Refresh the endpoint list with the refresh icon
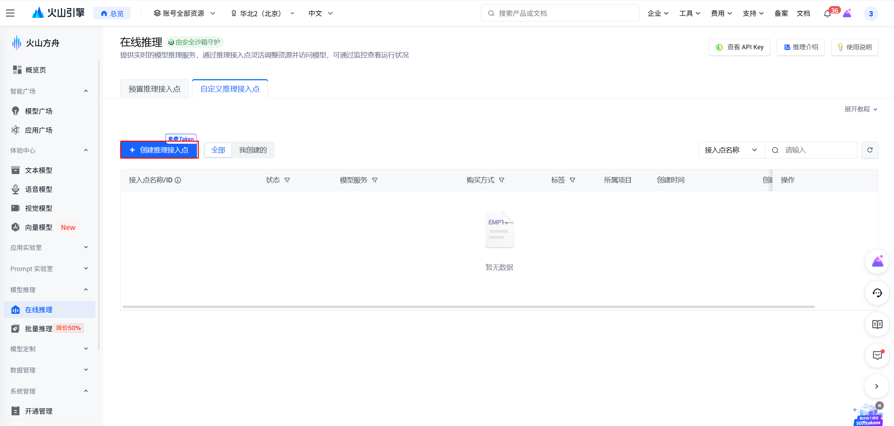Viewport: 894px width, 426px height. (870, 150)
